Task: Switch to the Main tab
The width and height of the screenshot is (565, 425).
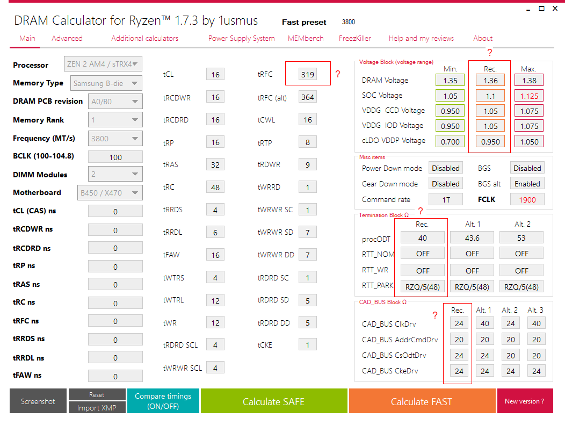Action: coord(27,38)
